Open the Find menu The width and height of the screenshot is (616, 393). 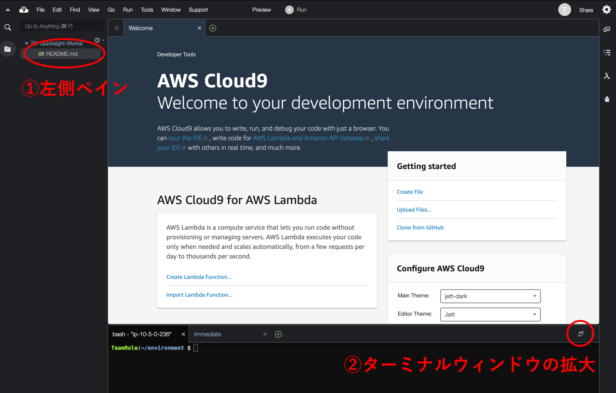pos(75,10)
